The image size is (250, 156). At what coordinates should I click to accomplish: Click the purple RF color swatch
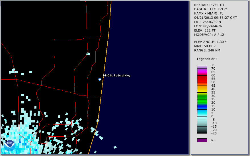202,140
